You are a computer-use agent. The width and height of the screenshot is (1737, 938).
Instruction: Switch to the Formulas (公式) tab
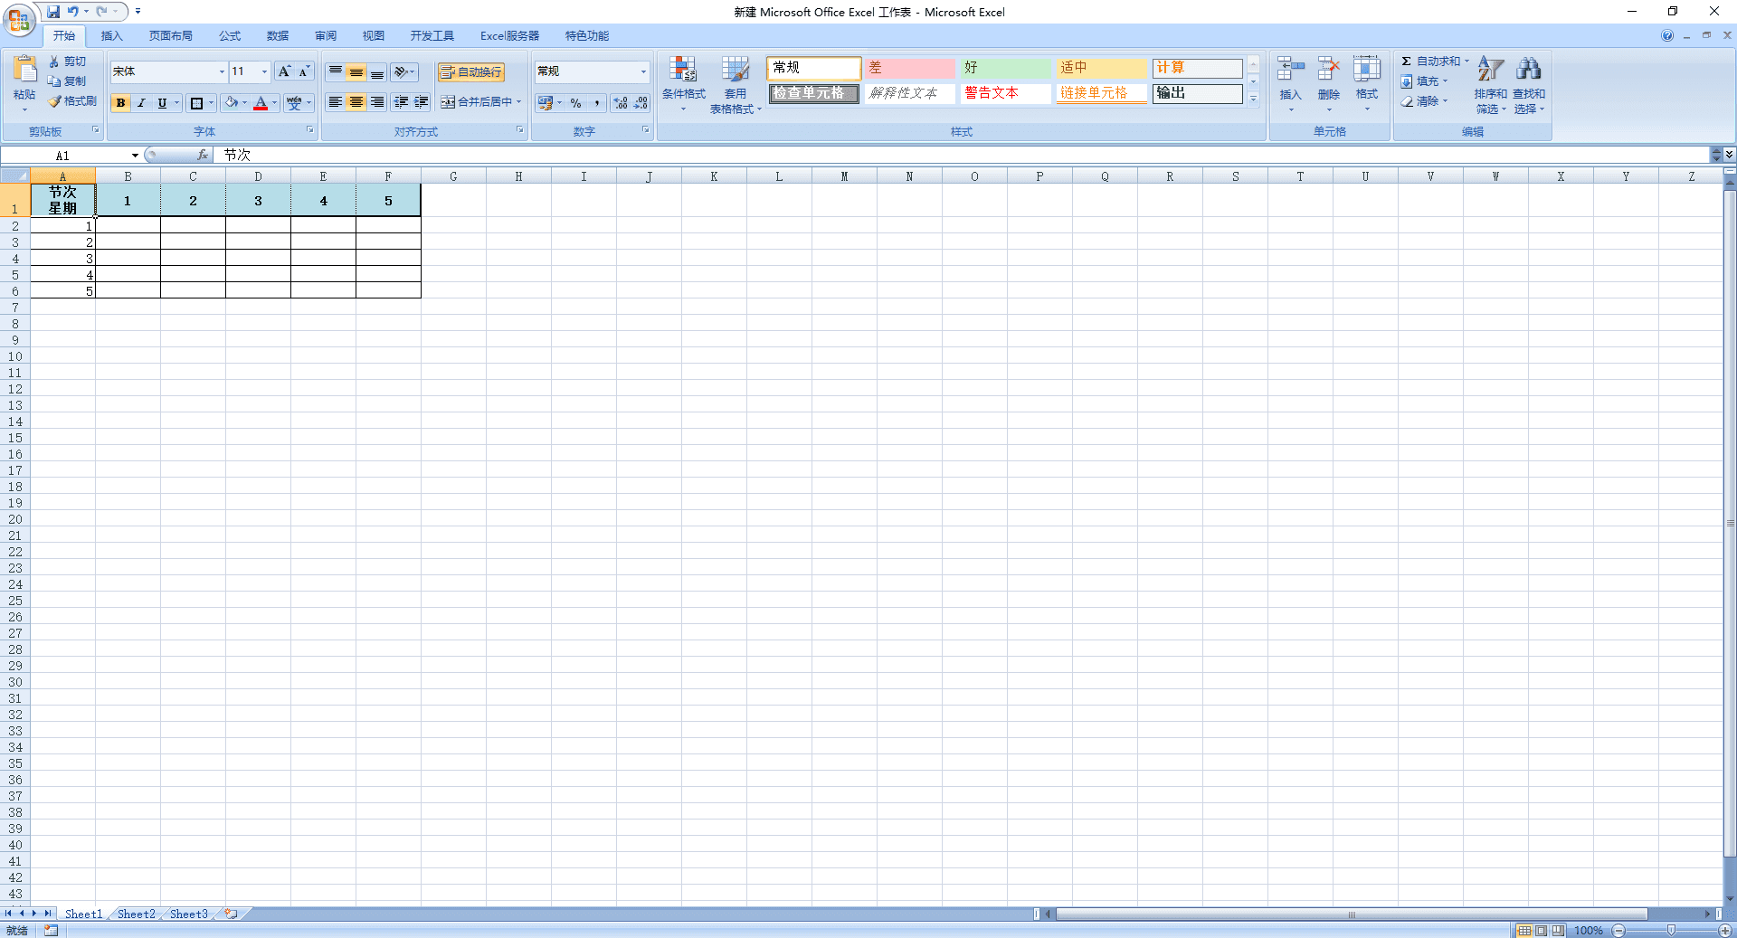coord(230,36)
